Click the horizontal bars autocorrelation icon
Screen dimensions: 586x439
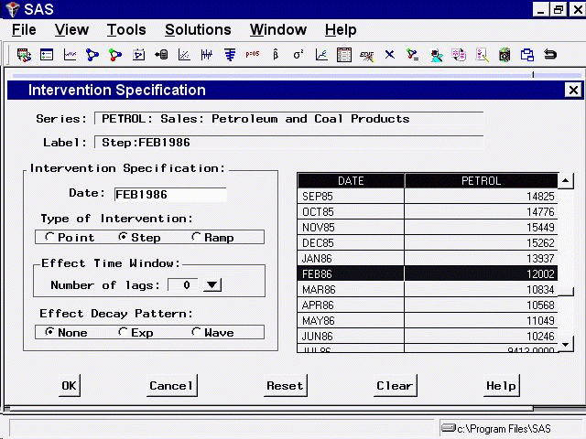pos(230,55)
